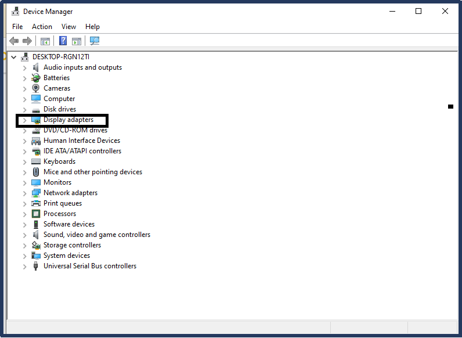The image size is (462, 338).
Task: Click the Device Manager title bar icon
Action: tap(15, 12)
